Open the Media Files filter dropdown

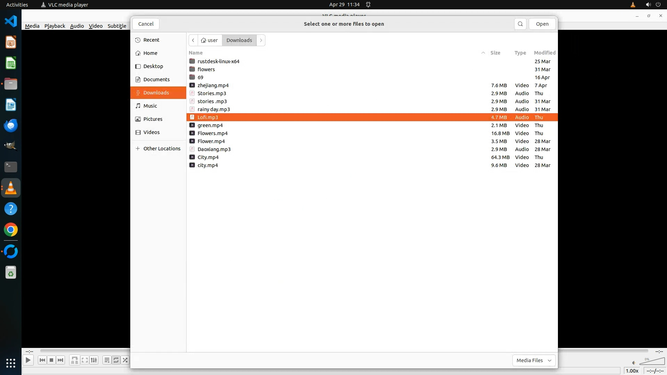click(x=534, y=360)
